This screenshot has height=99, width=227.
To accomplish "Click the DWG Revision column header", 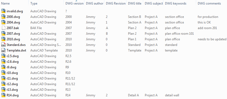I will (116, 3).
